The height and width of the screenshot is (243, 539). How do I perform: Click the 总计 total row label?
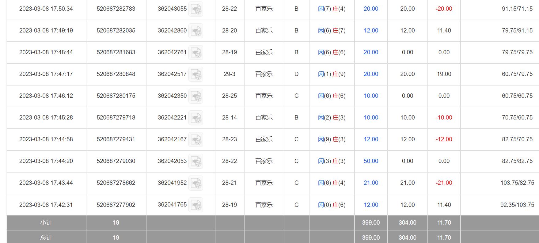coord(46,237)
